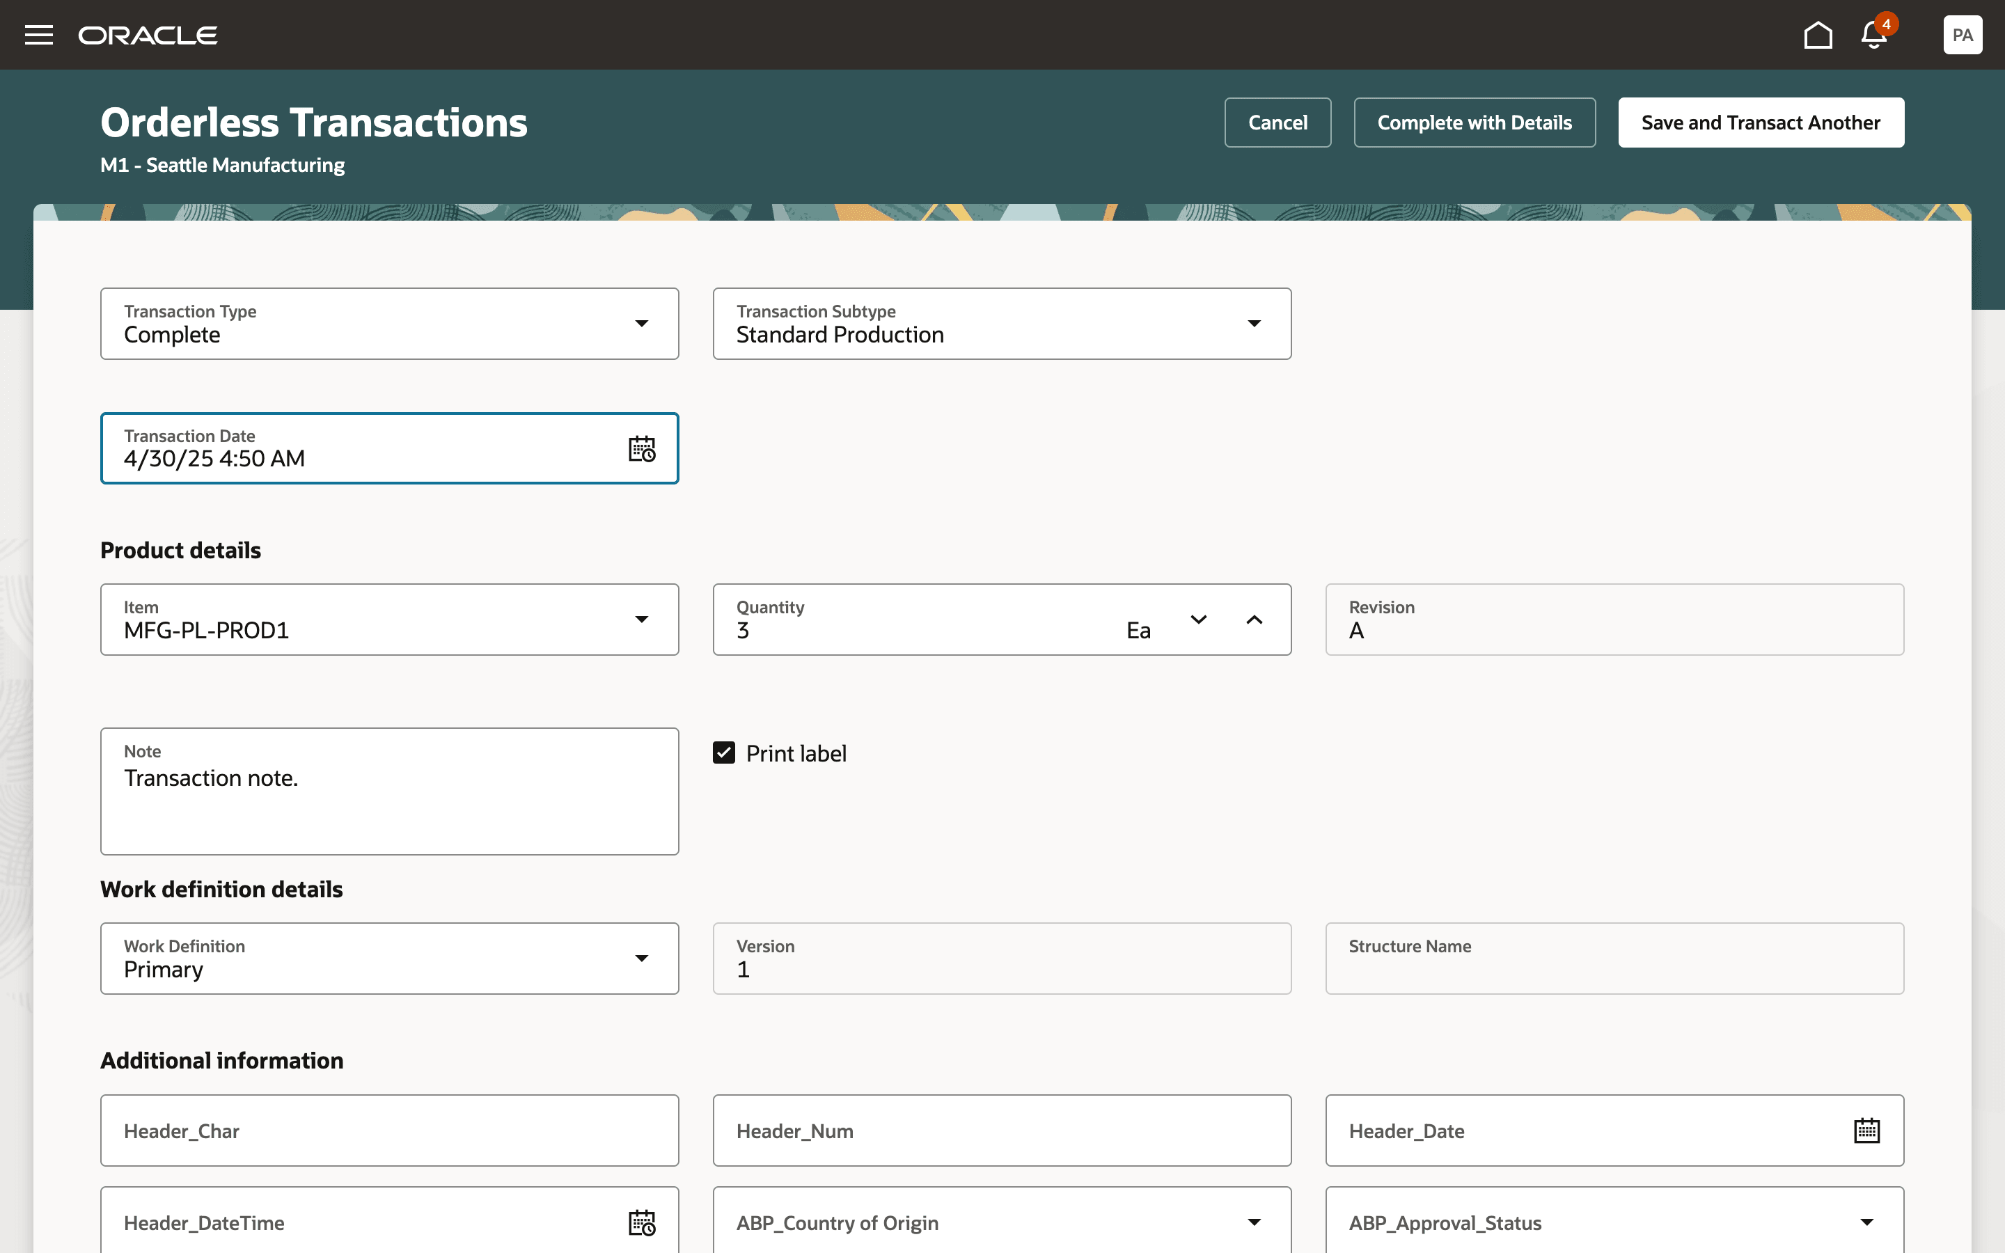This screenshot has width=2005, height=1253.
Task: Click the notification bell showing 4 alerts
Action: tap(1873, 35)
